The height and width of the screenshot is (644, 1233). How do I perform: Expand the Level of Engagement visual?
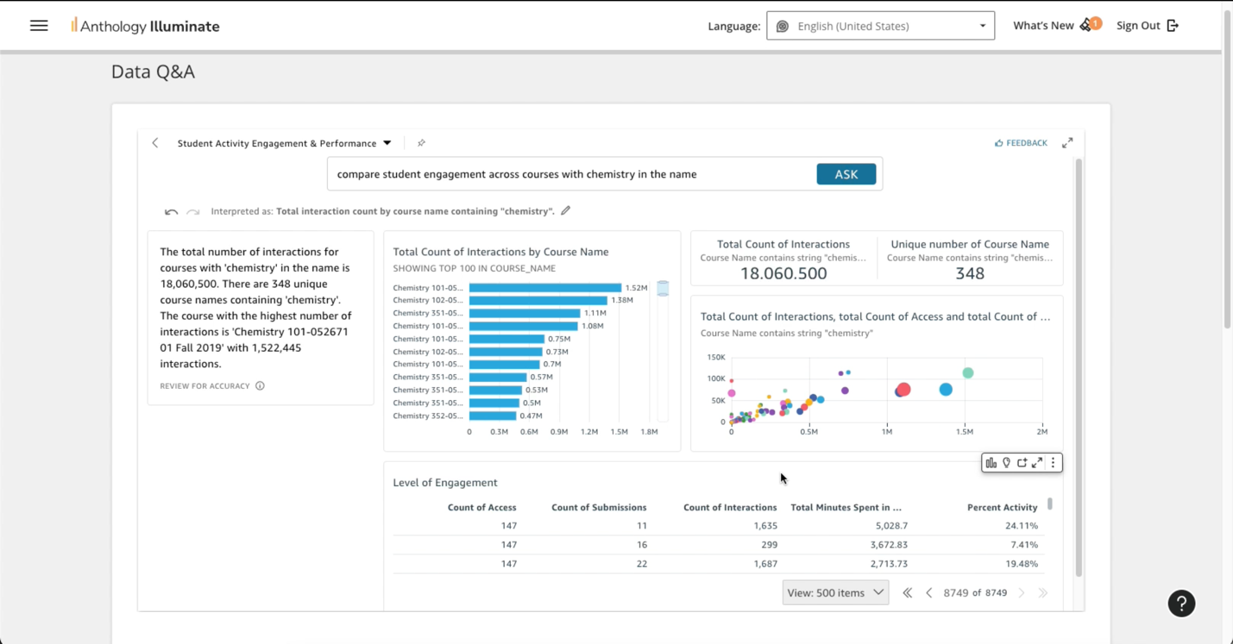pyautogui.click(x=1037, y=463)
